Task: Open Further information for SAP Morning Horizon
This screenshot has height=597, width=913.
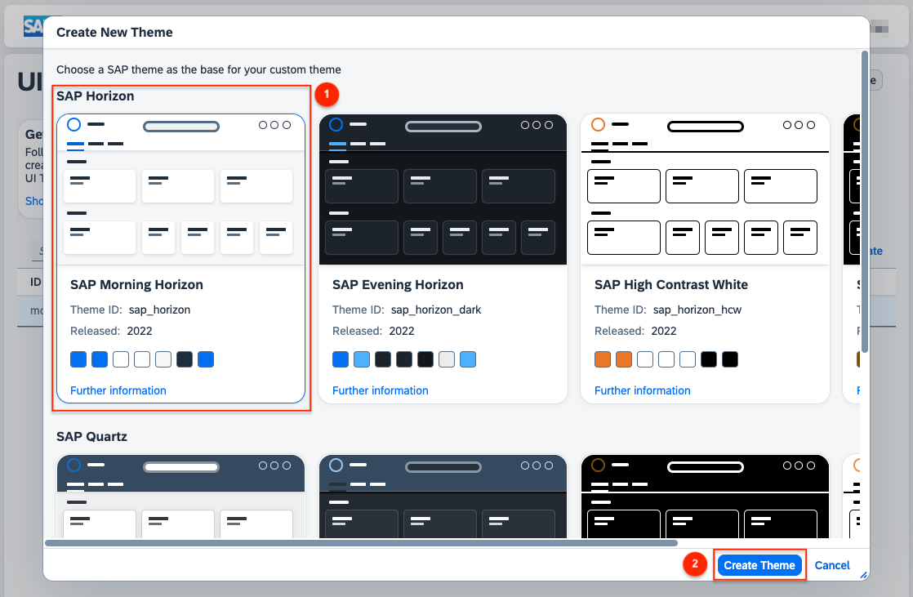Action: coord(118,390)
